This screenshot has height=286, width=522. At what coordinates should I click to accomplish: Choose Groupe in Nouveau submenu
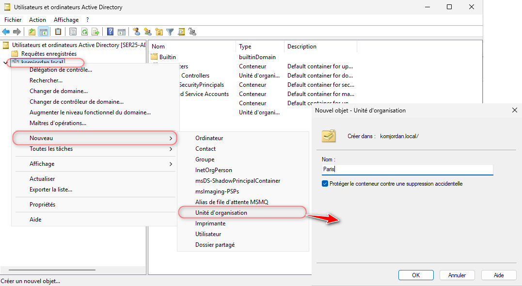tap(205, 159)
